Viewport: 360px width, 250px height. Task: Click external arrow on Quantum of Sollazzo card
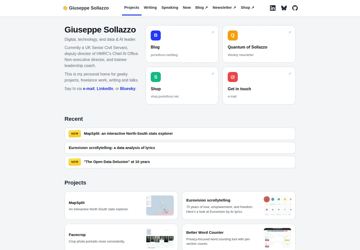tap(290, 32)
